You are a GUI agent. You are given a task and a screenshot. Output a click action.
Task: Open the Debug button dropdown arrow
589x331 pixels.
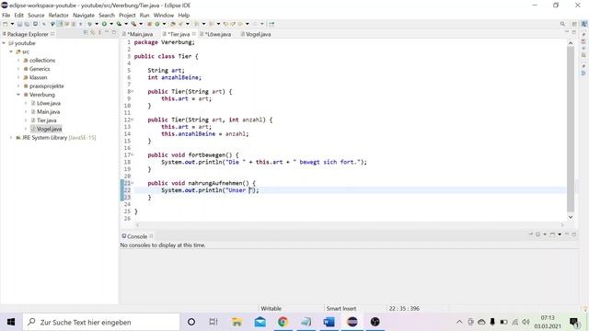tap(97, 24)
